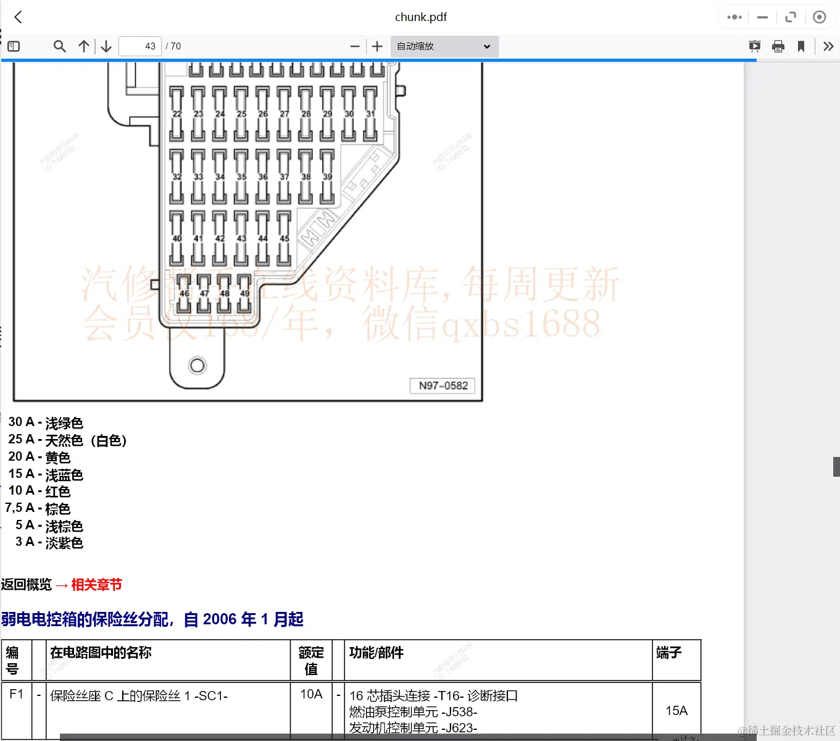This screenshot has width=840, height=741.
Task: Select the chunk.pdf document tab
Action: coord(422,17)
